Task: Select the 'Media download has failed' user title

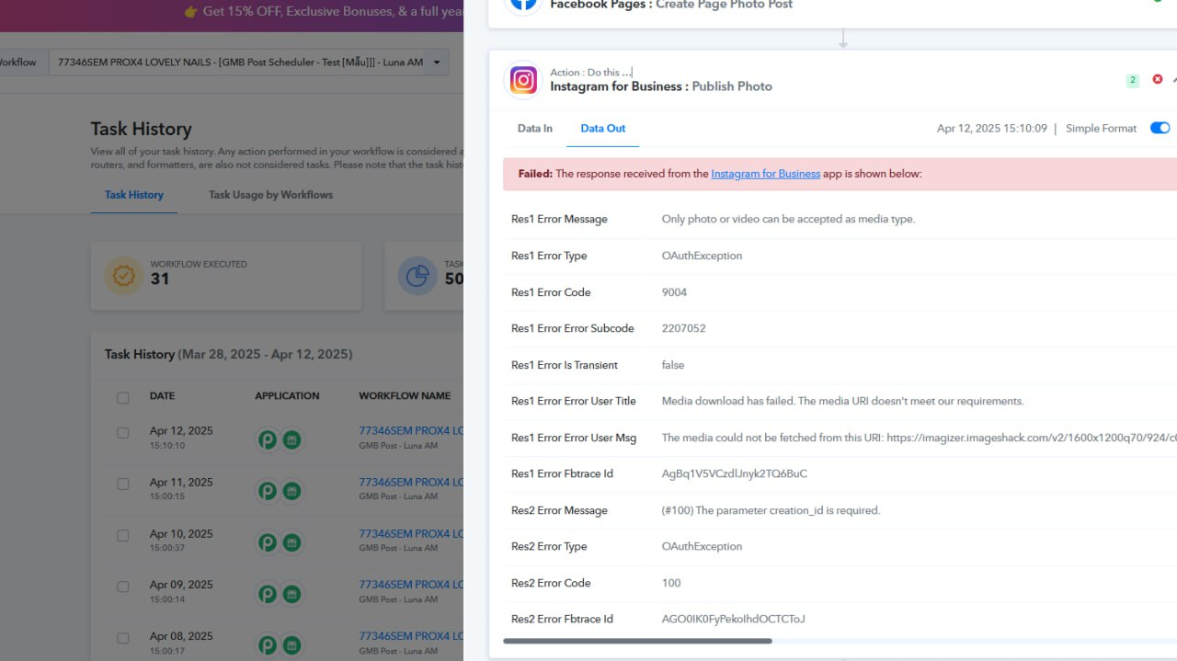Action: click(842, 401)
